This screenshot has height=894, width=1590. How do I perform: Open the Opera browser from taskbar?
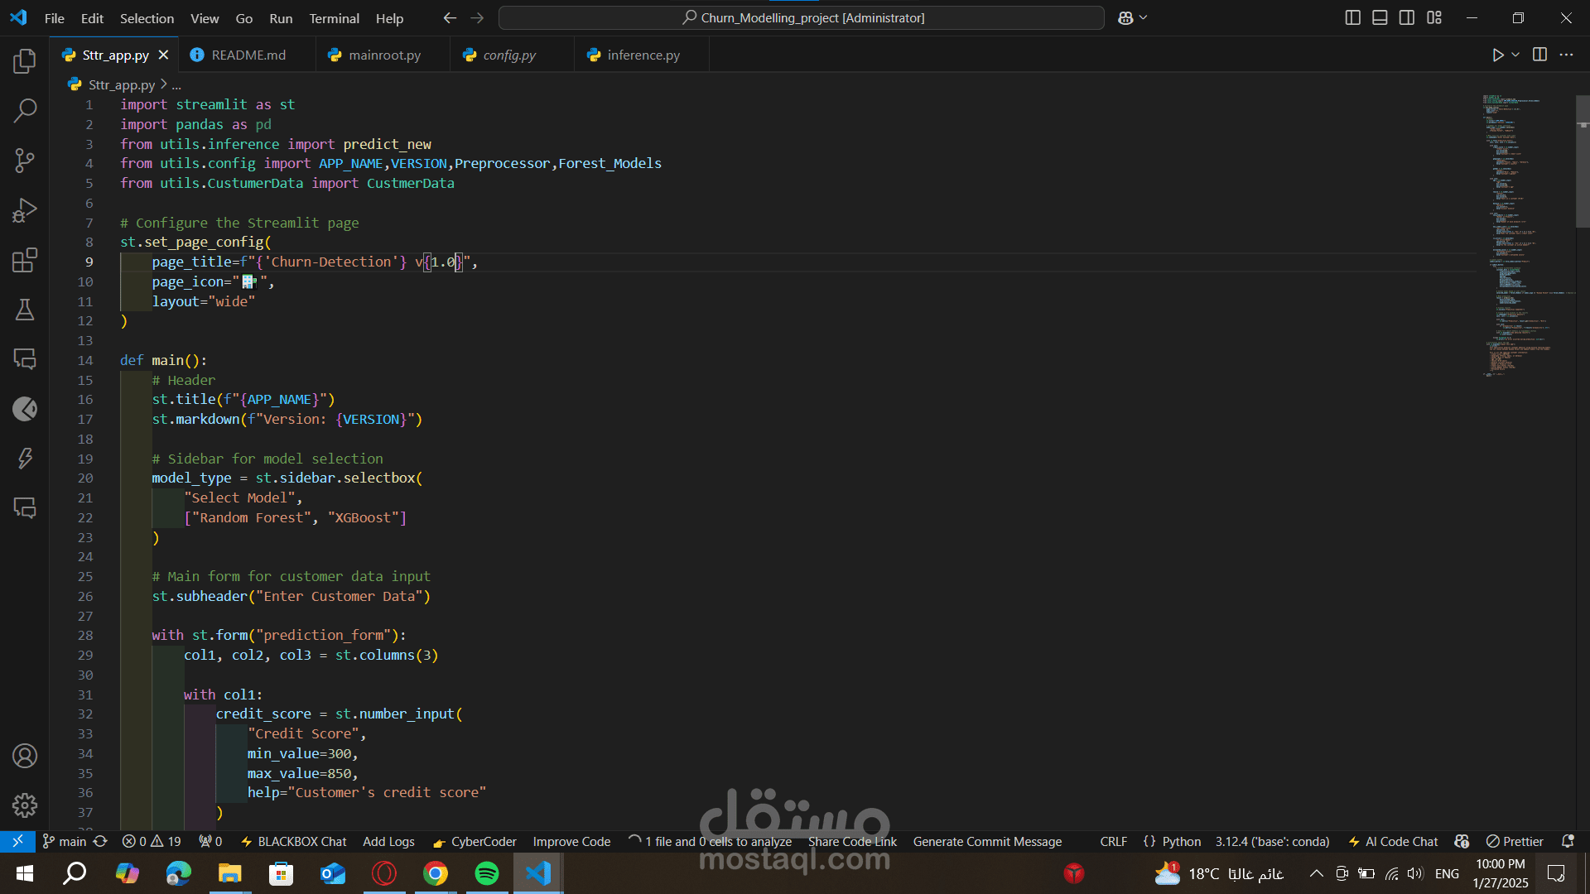[x=384, y=873]
